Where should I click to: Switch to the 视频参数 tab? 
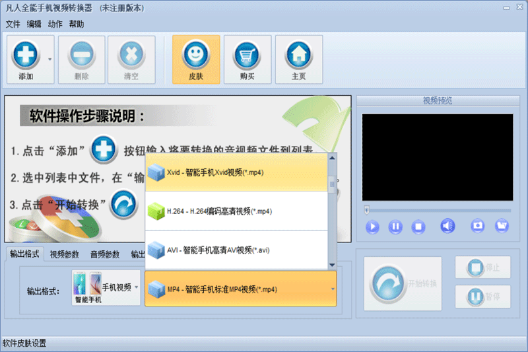pos(64,255)
